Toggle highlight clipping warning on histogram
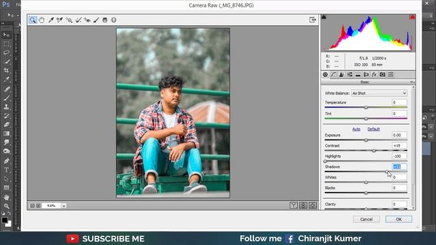436x245 pixels. pos(412,17)
